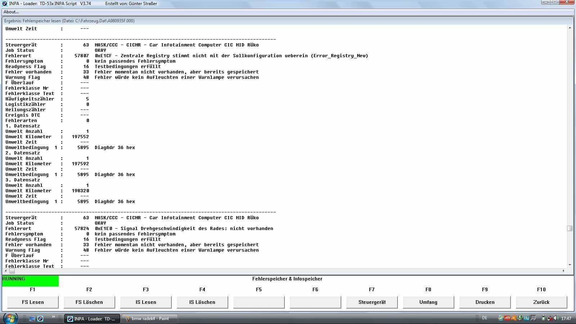Viewport: 576px width, 324px height.
Task: Click the Umfang button
Action: [428, 302]
